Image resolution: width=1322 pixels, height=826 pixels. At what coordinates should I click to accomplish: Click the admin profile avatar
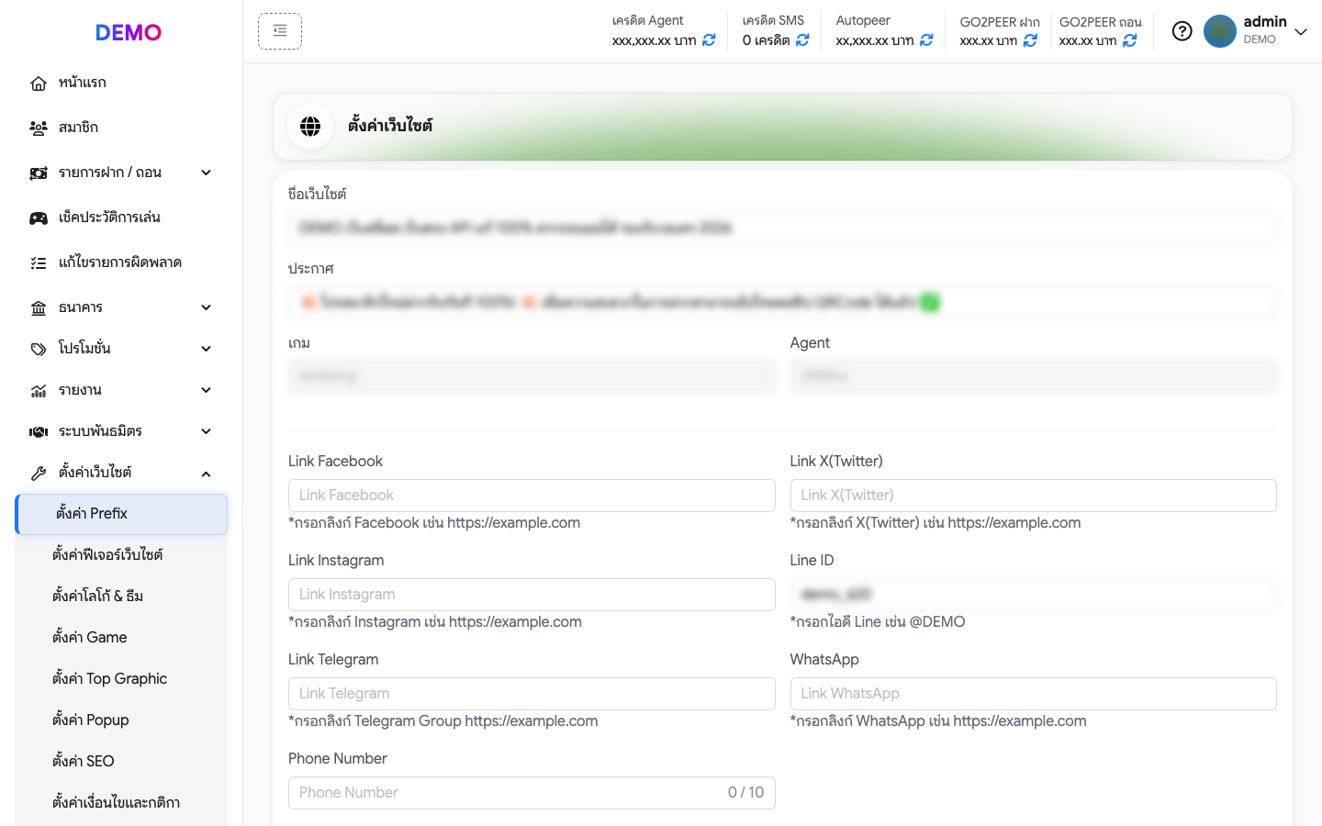click(x=1220, y=31)
